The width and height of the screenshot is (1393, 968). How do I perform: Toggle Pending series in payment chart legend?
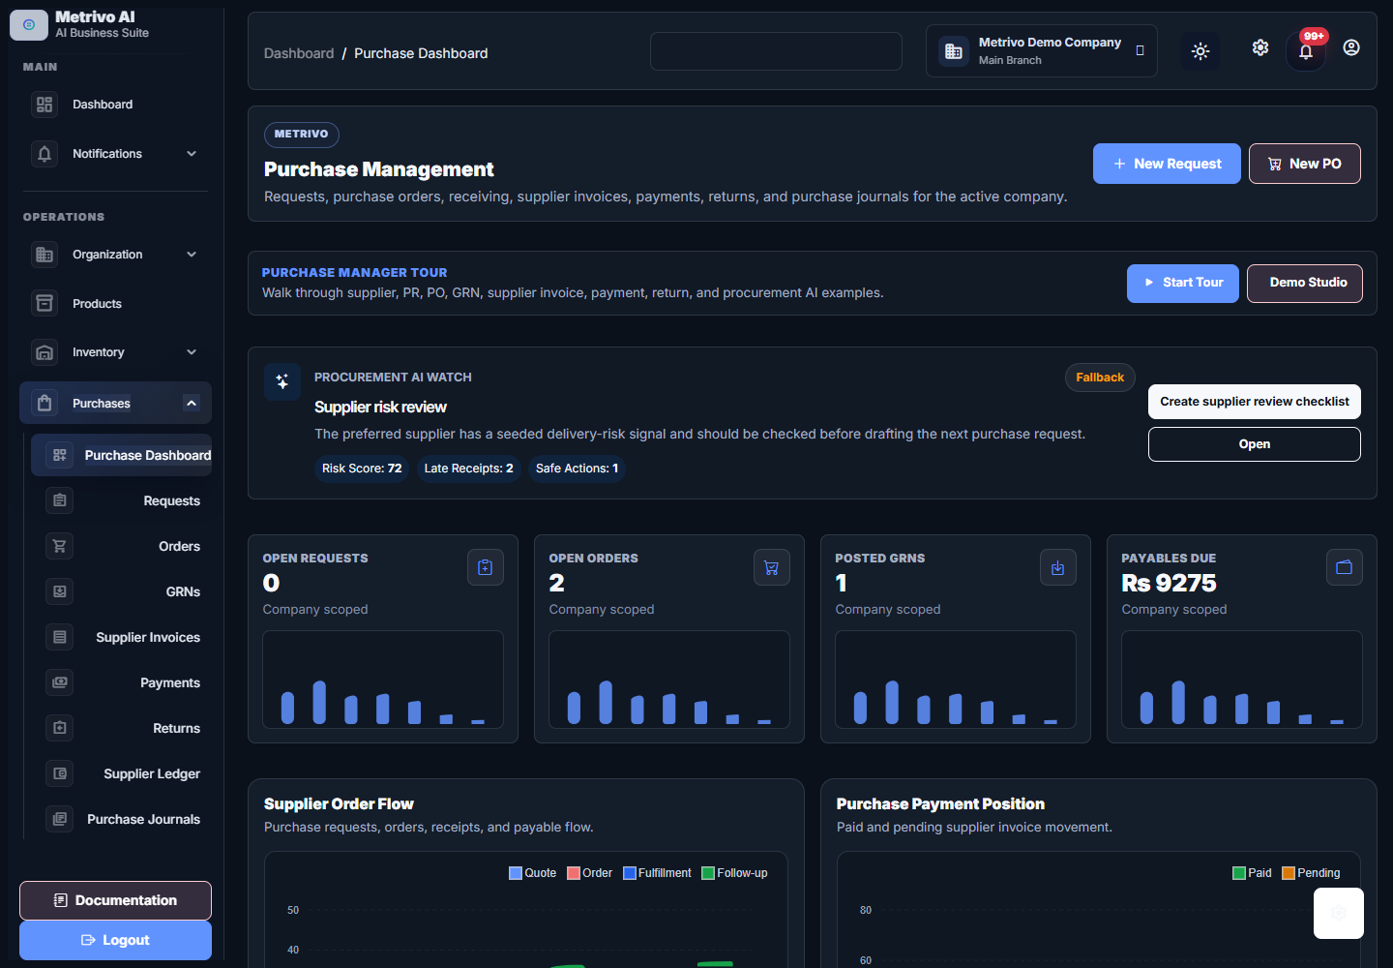[1312, 873]
